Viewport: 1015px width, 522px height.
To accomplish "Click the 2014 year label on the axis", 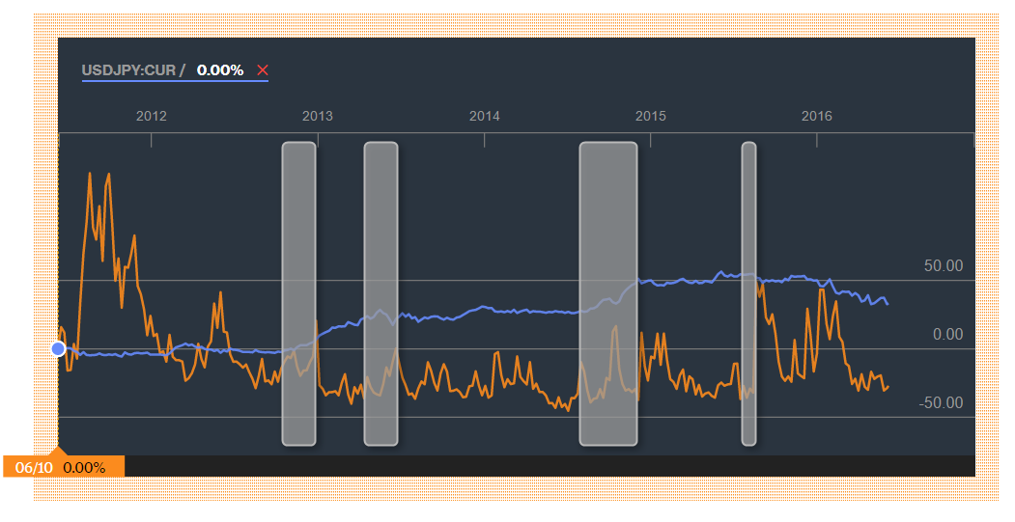I will point(484,116).
